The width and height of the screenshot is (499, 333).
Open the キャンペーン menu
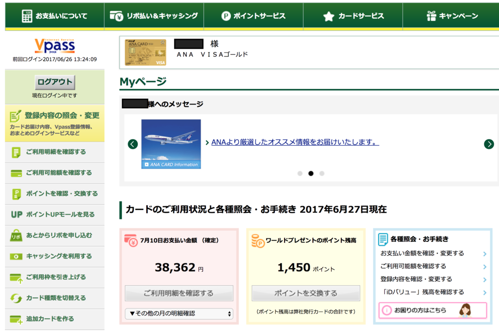[451, 16]
